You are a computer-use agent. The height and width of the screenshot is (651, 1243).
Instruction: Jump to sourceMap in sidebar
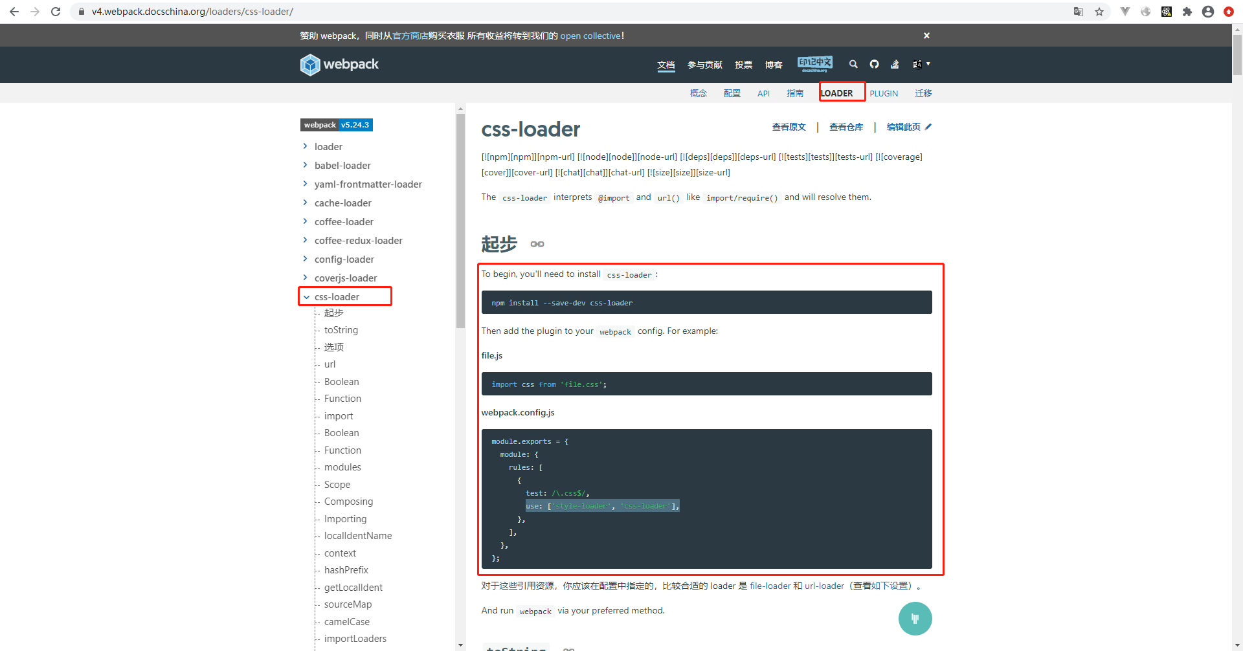click(x=348, y=604)
